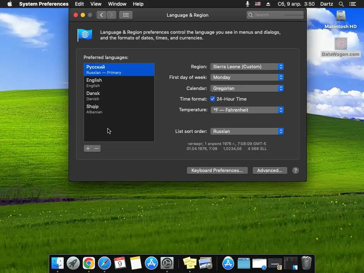Open the Help menu
The width and height of the screenshot is (364, 273).
138,4
